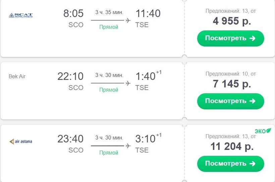Click the SCAT Airlines logo
The image size is (275, 182).
tap(21, 15)
